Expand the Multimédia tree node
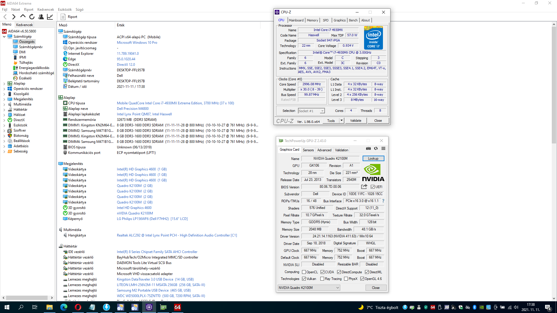 (x=4, y=104)
